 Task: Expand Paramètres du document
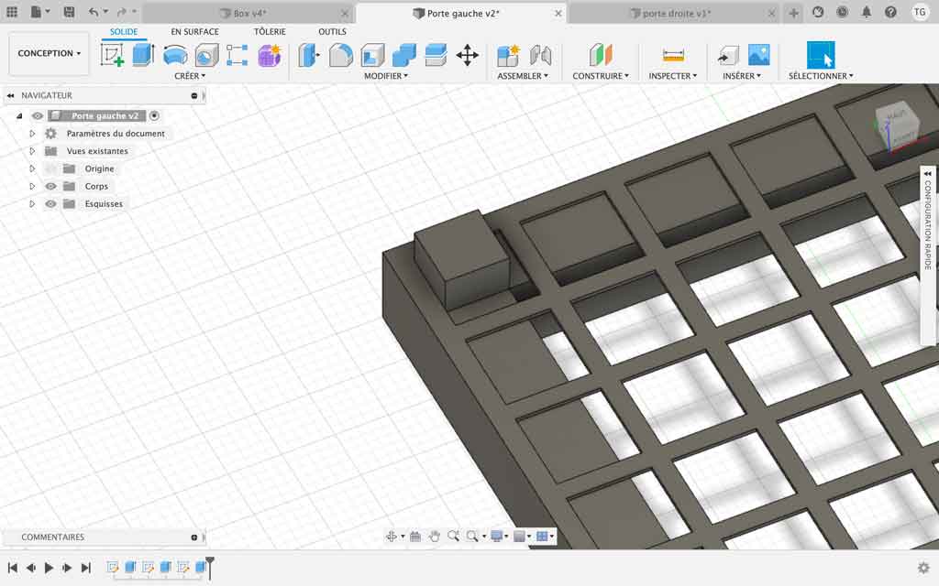32,134
